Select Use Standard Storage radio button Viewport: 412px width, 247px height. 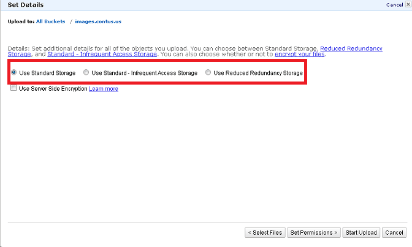[x=14, y=72]
